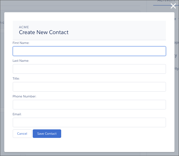This screenshot has height=156, width=179.
Task: Focus the First Name text field
Action: [x=89, y=51]
